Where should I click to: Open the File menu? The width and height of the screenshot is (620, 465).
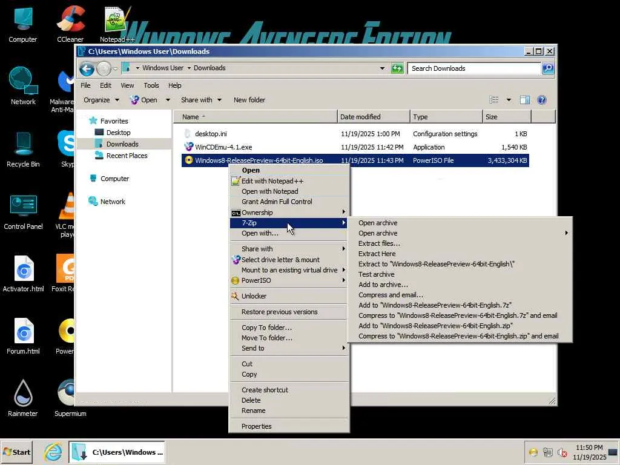click(85, 85)
